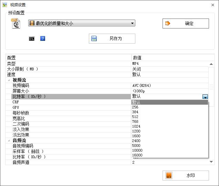This screenshot has width=219, height=186.
Task: Collapse the 视频流 section
Action: pos(9,80)
